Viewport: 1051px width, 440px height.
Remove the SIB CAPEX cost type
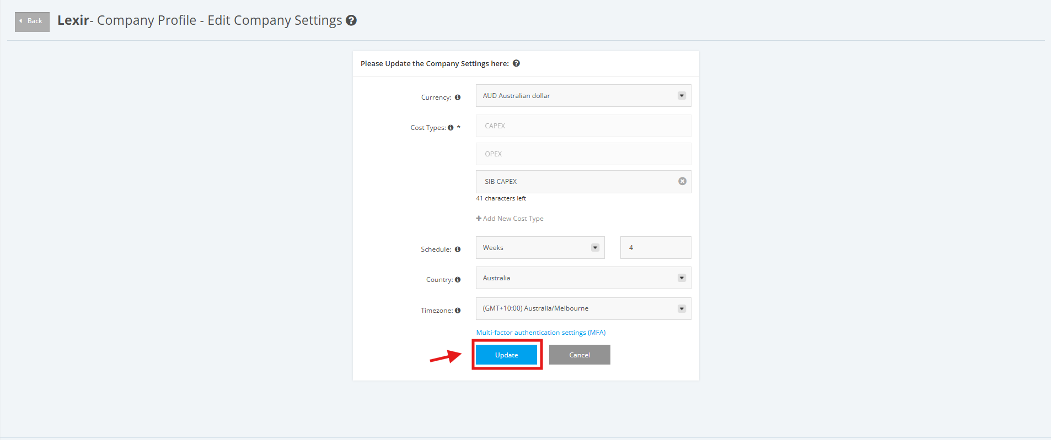click(x=682, y=181)
